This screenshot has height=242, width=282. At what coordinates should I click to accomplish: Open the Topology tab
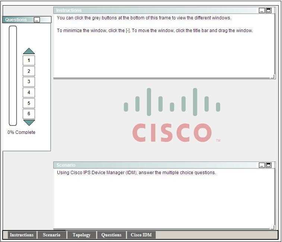(82, 235)
